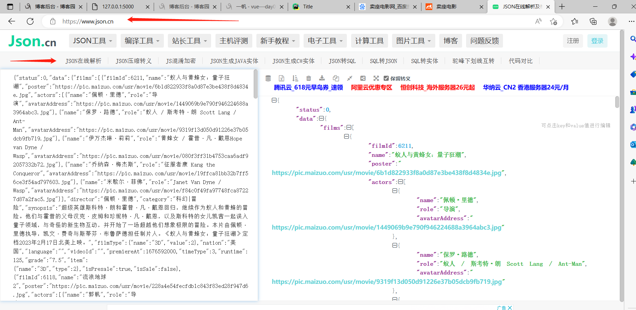The width and height of the screenshot is (636, 310).
Task: Open the 新手教程 dropdown menu
Action: (x=278, y=41)
